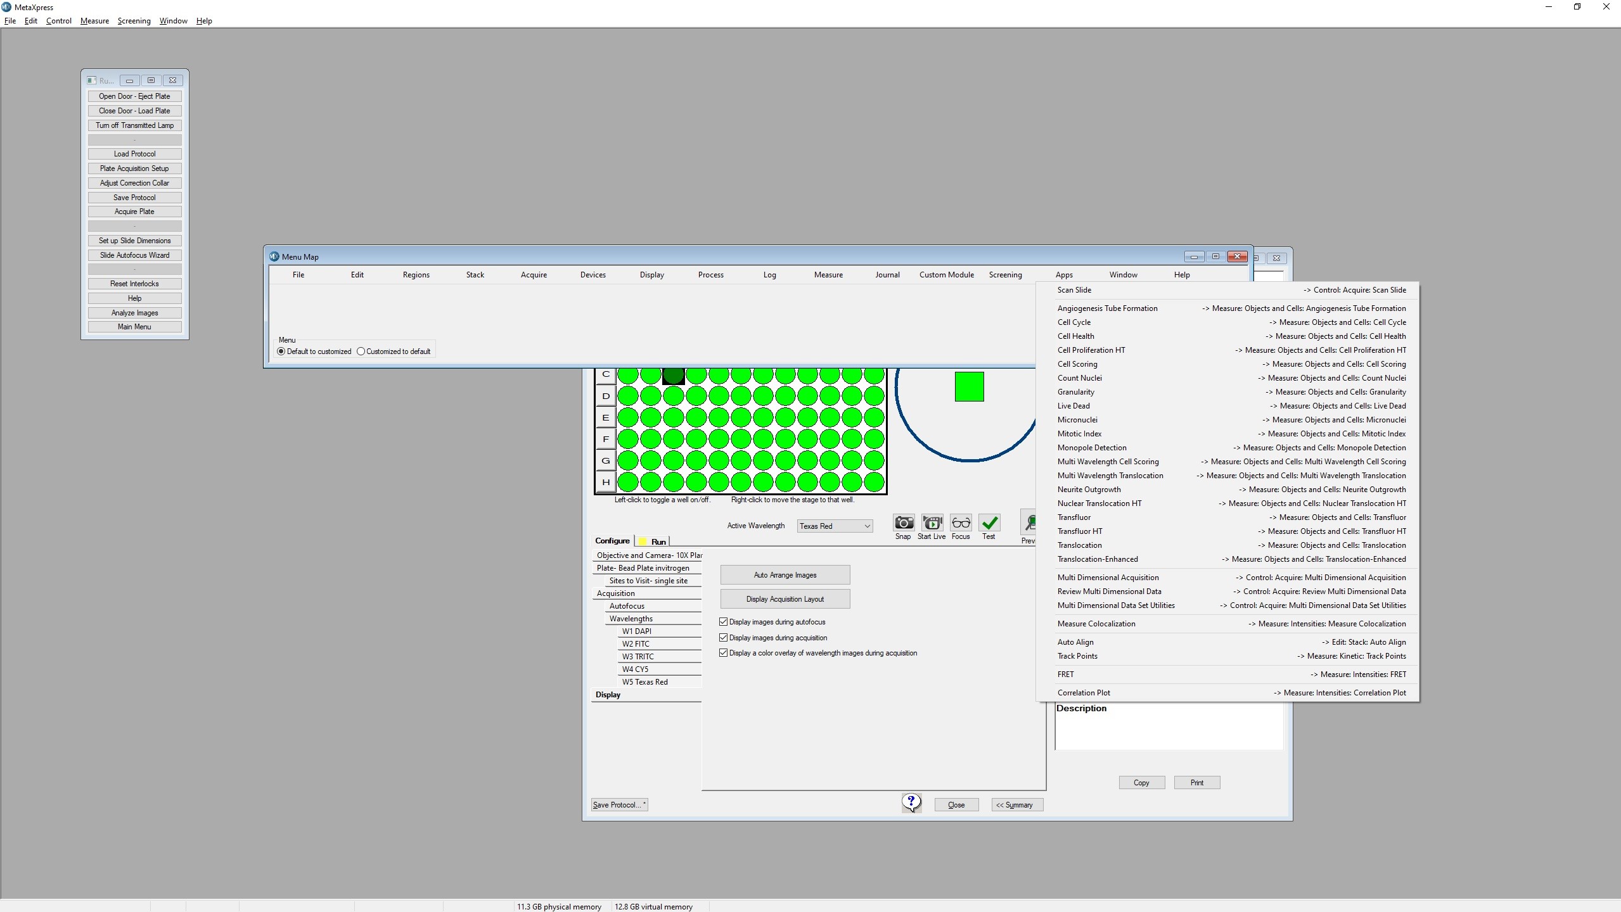Open the Acquisition section in tree
1621x912 pixels.
(x=616, y=593)
